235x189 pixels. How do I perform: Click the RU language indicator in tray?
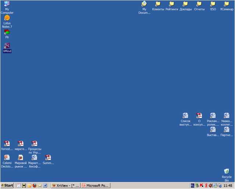coord(192,186)
